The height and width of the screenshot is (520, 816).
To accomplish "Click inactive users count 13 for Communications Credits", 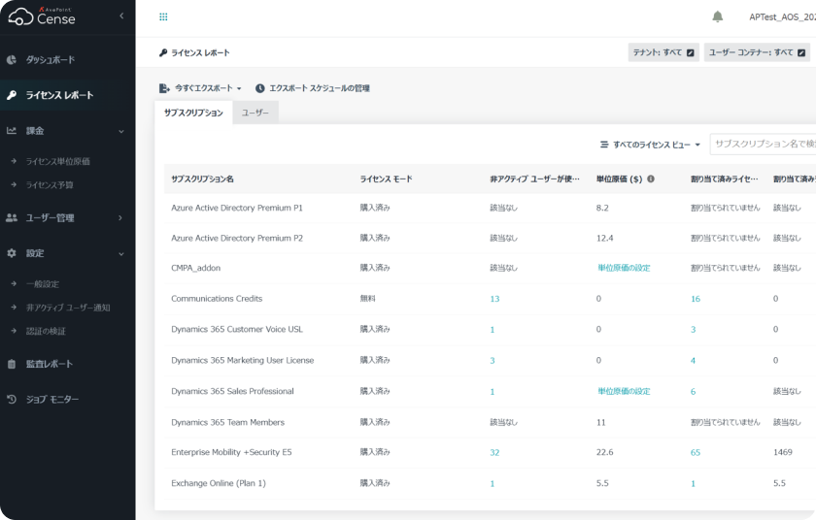I will [x=494, y=299].
